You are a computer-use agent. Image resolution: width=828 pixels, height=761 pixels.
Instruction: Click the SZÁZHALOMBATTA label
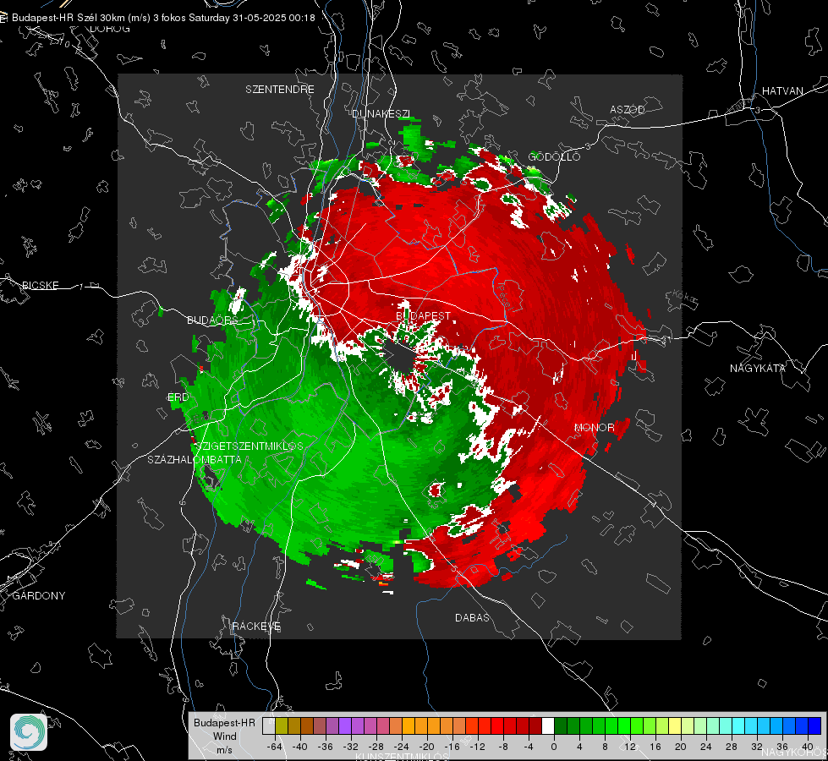(195, 459)
